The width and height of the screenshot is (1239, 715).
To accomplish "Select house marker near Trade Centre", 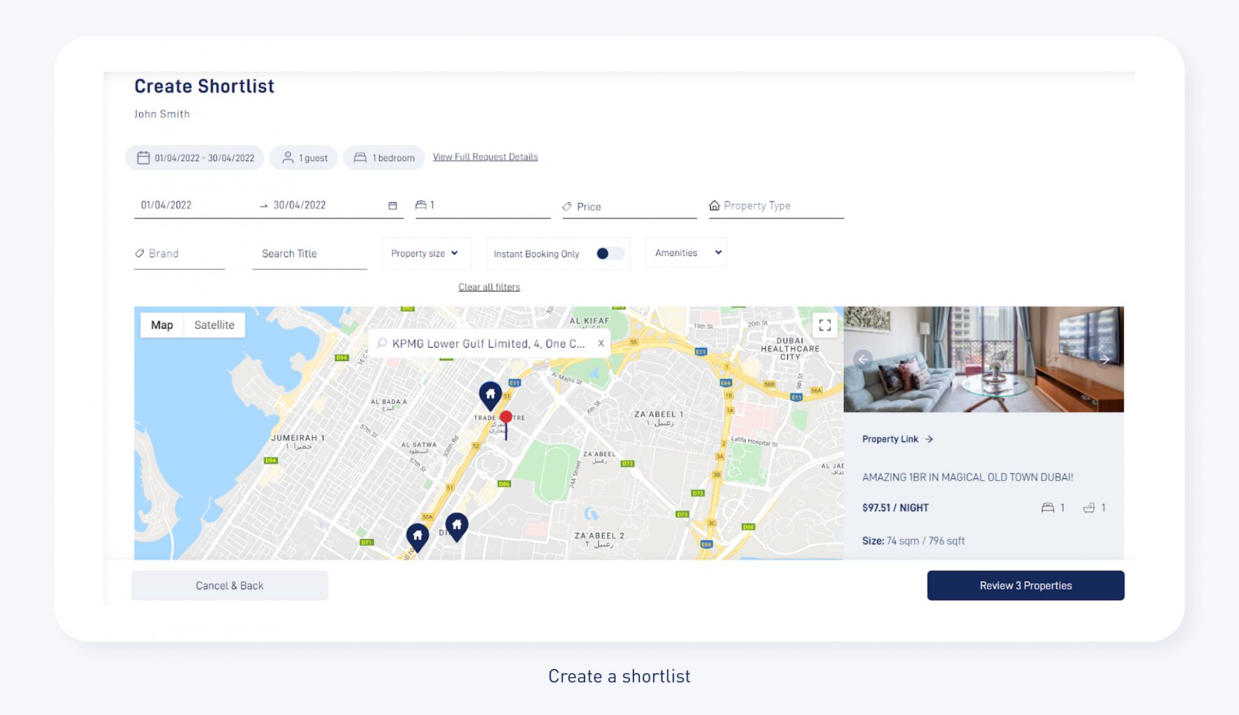I will pyautogui.click(x=490, y=395).
